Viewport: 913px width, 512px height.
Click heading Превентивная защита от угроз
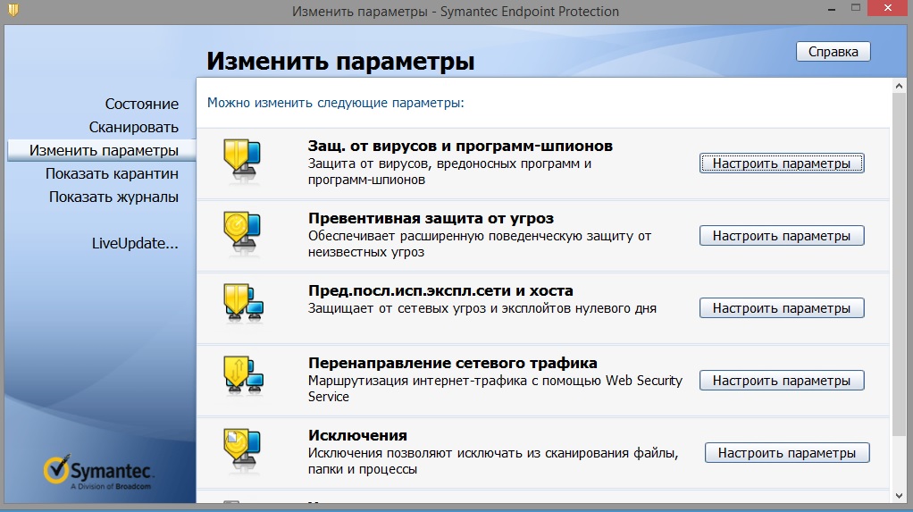tap(431, 218)
